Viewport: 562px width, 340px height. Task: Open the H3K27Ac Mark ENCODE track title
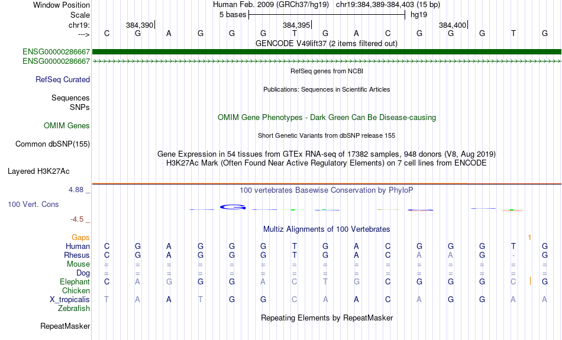click(x=327, y=163)
